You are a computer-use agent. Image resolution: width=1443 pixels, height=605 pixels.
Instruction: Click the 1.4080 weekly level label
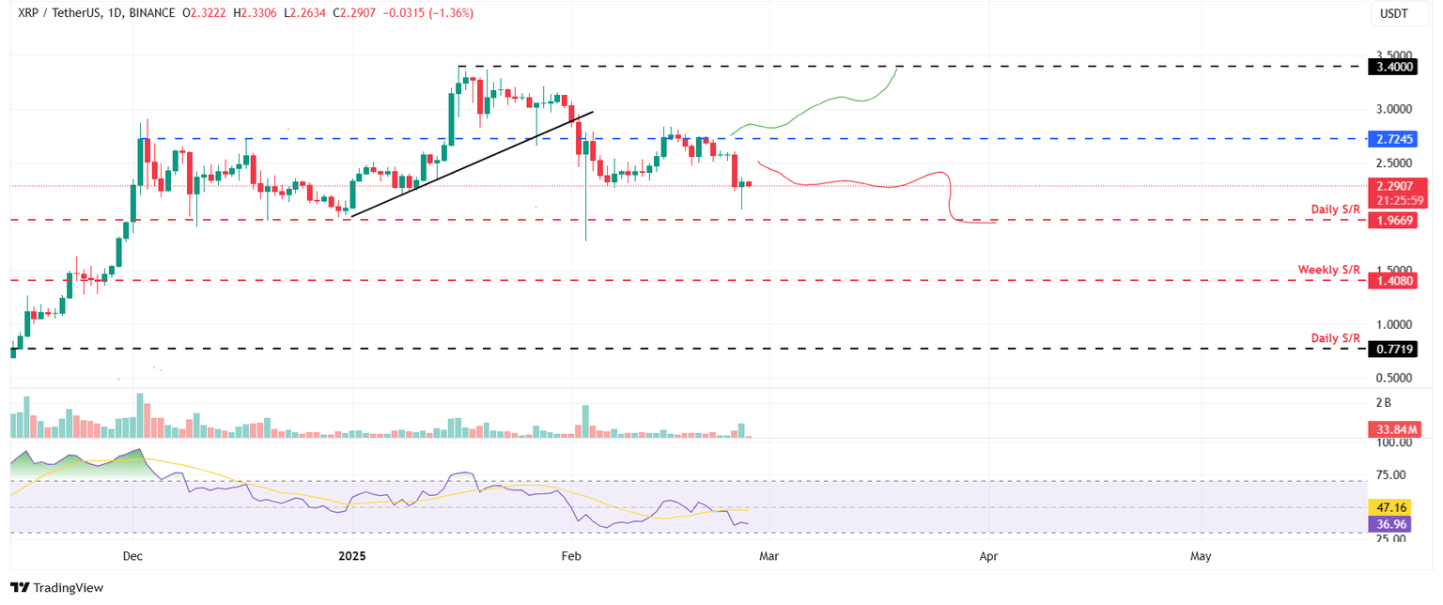tap(1394, 280)
